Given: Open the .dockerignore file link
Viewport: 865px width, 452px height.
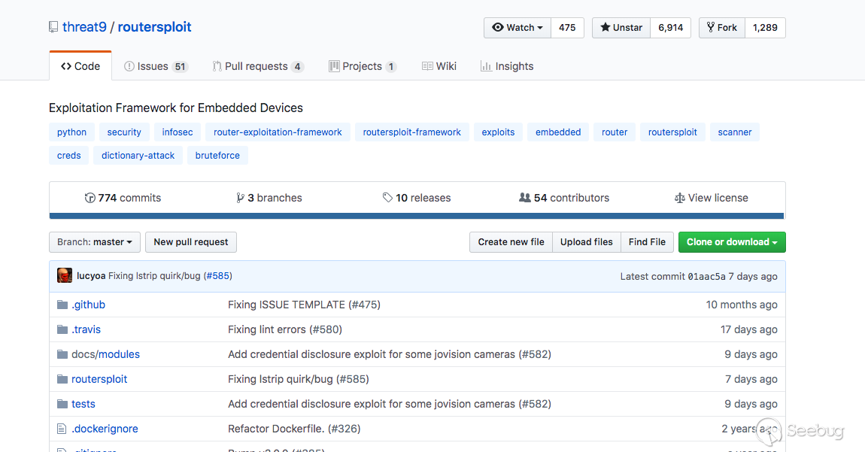Looking at the screenshot, I should coord(105,429).
